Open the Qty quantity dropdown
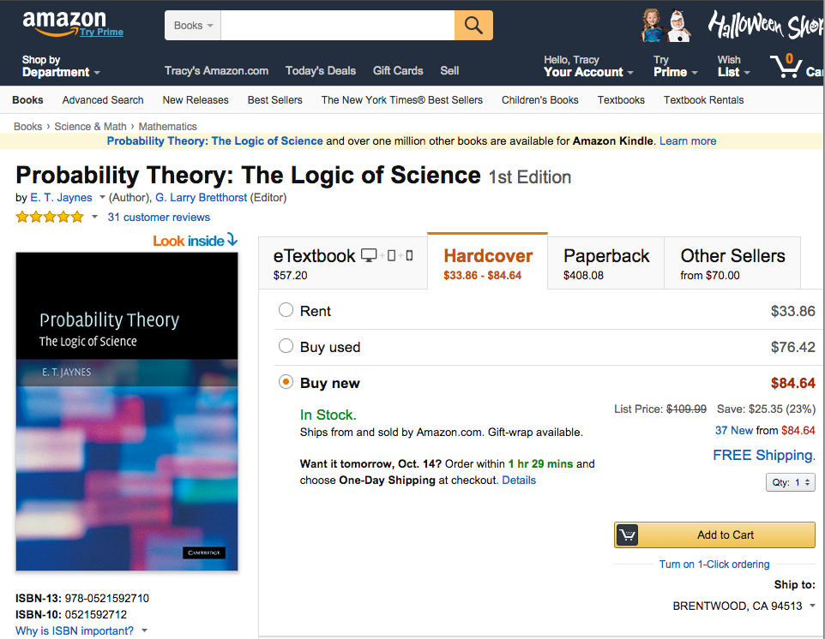This screenshot has width=825, height=639. coord(790,482)
